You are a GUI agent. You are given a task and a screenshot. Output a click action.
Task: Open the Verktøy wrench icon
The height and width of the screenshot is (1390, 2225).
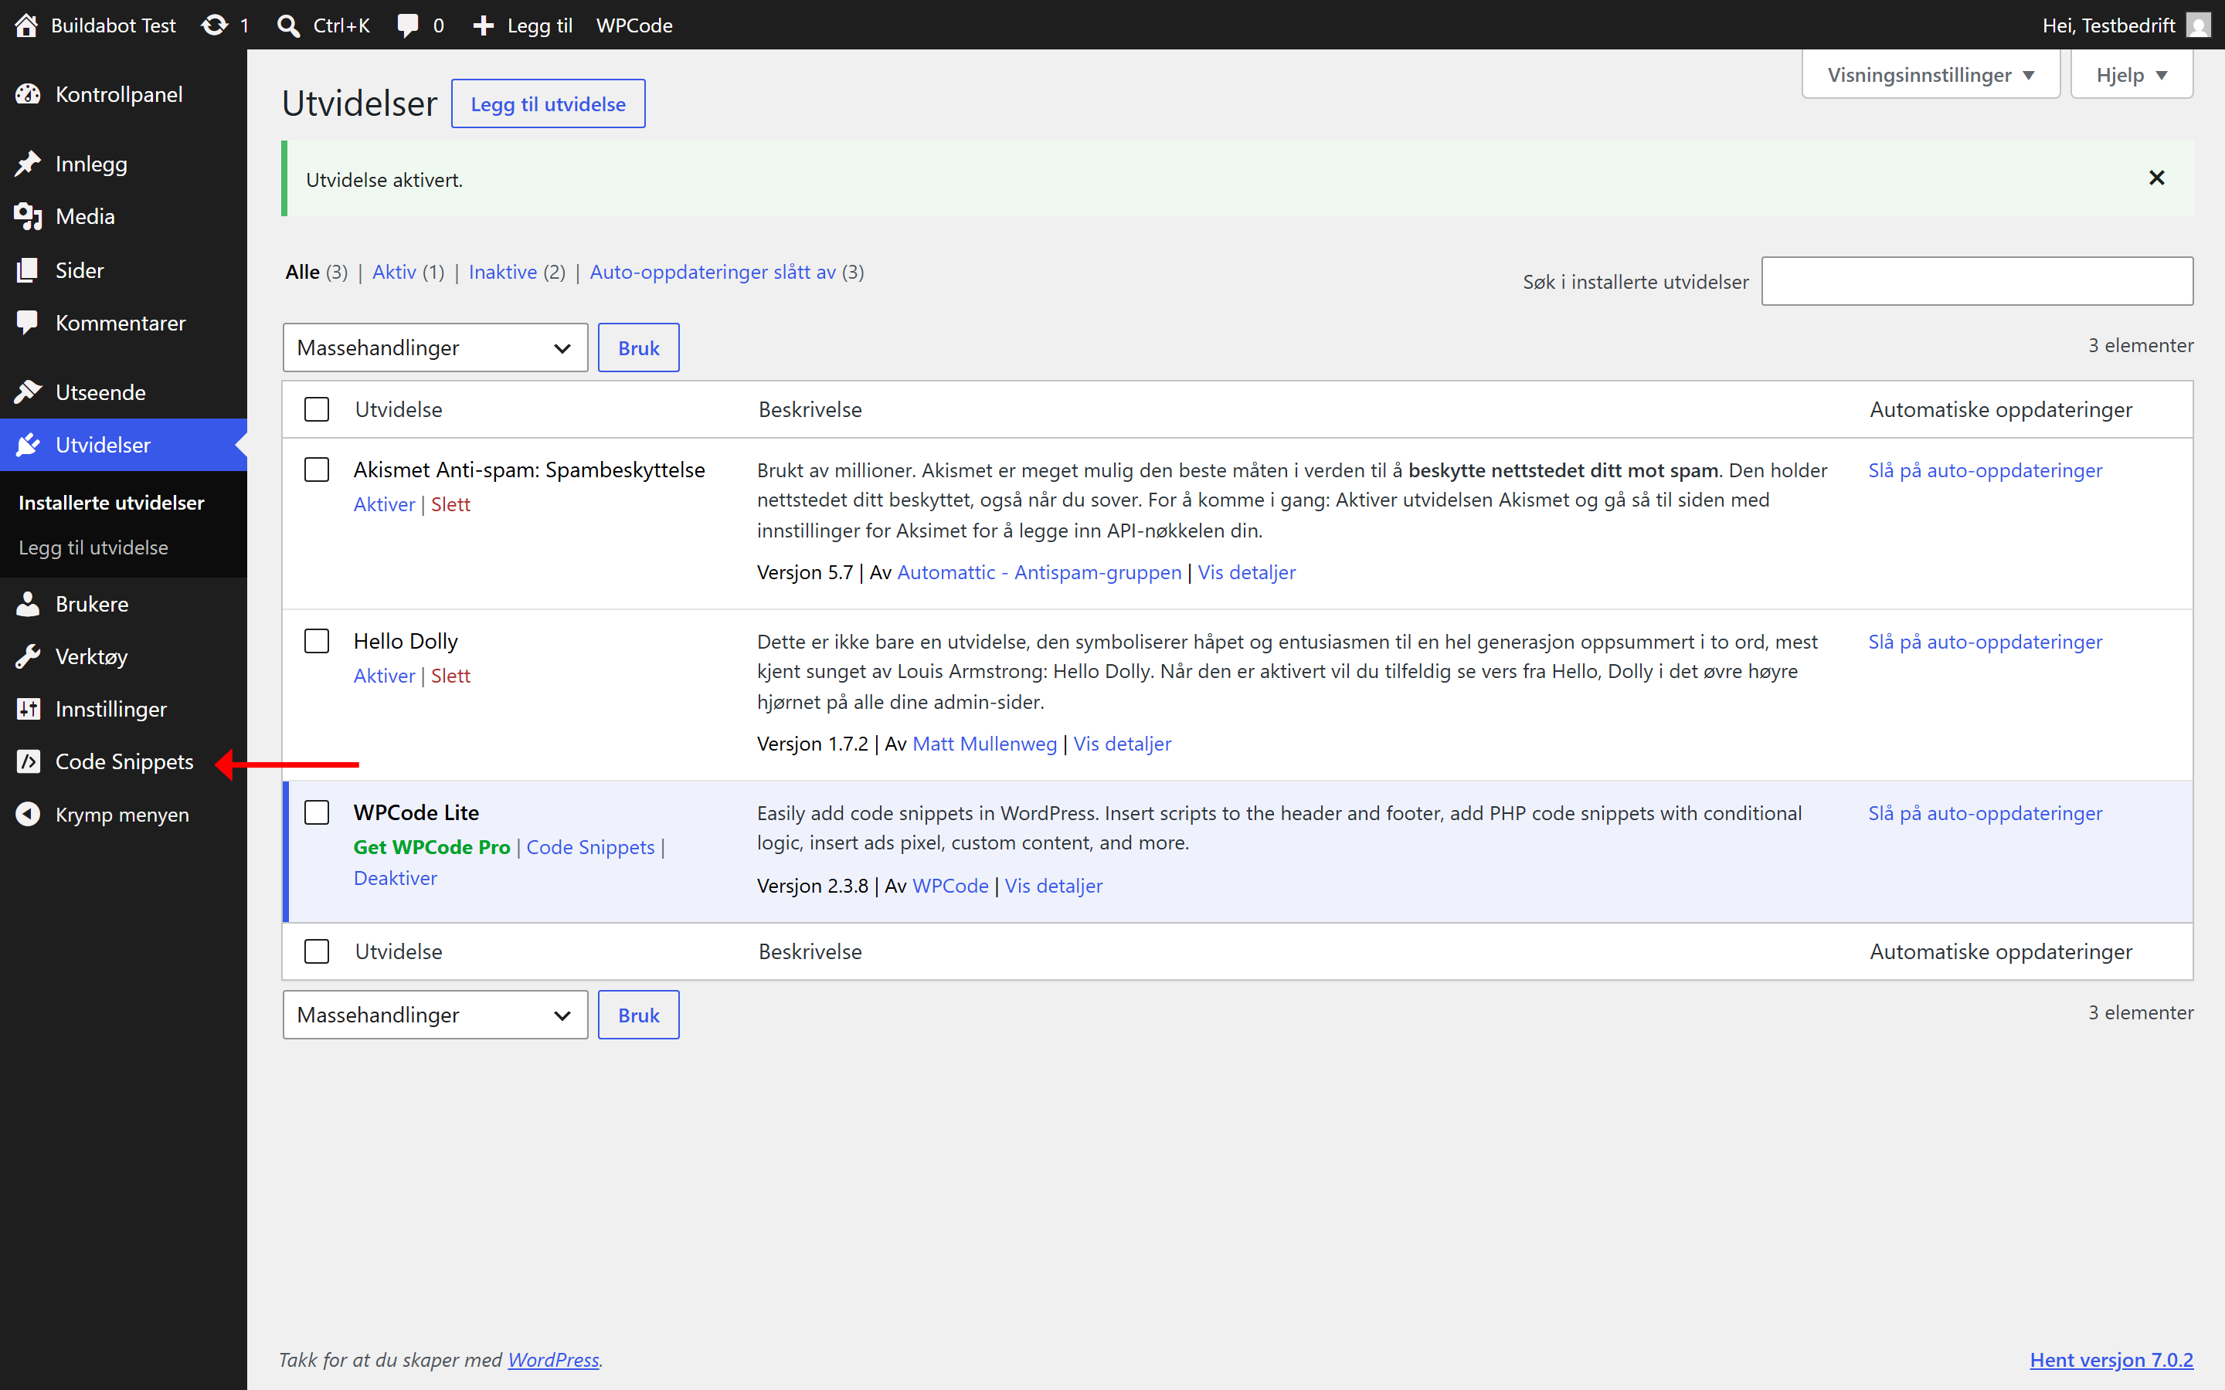[x=29, y=656]
